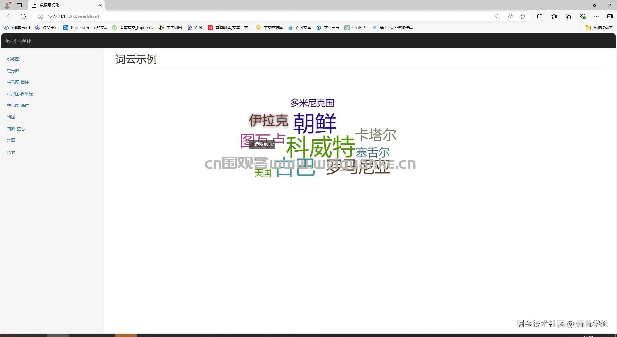
Task: Open the collections icon
Action: point(568,16)
